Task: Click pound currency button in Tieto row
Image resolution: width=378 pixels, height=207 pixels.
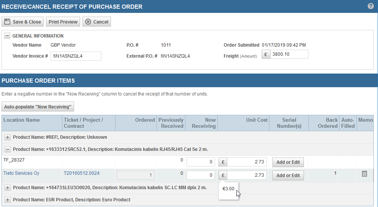Action: pyautogui.click(x=223, y=176)
